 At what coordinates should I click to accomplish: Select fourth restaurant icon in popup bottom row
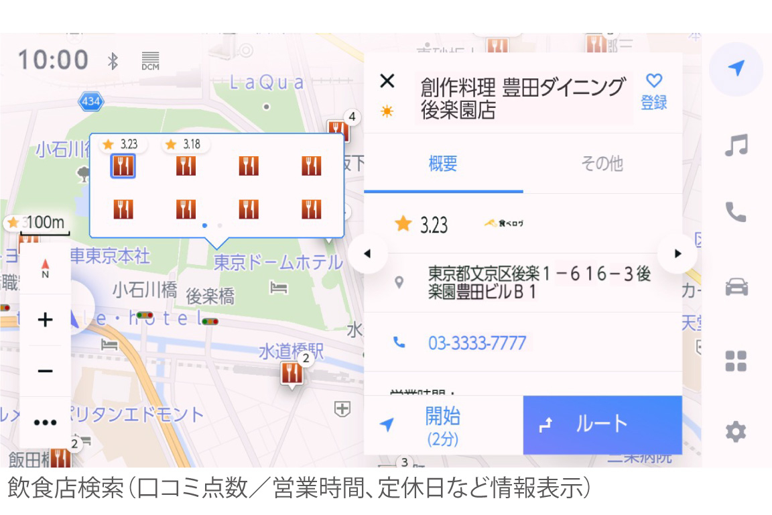(311, 209)
